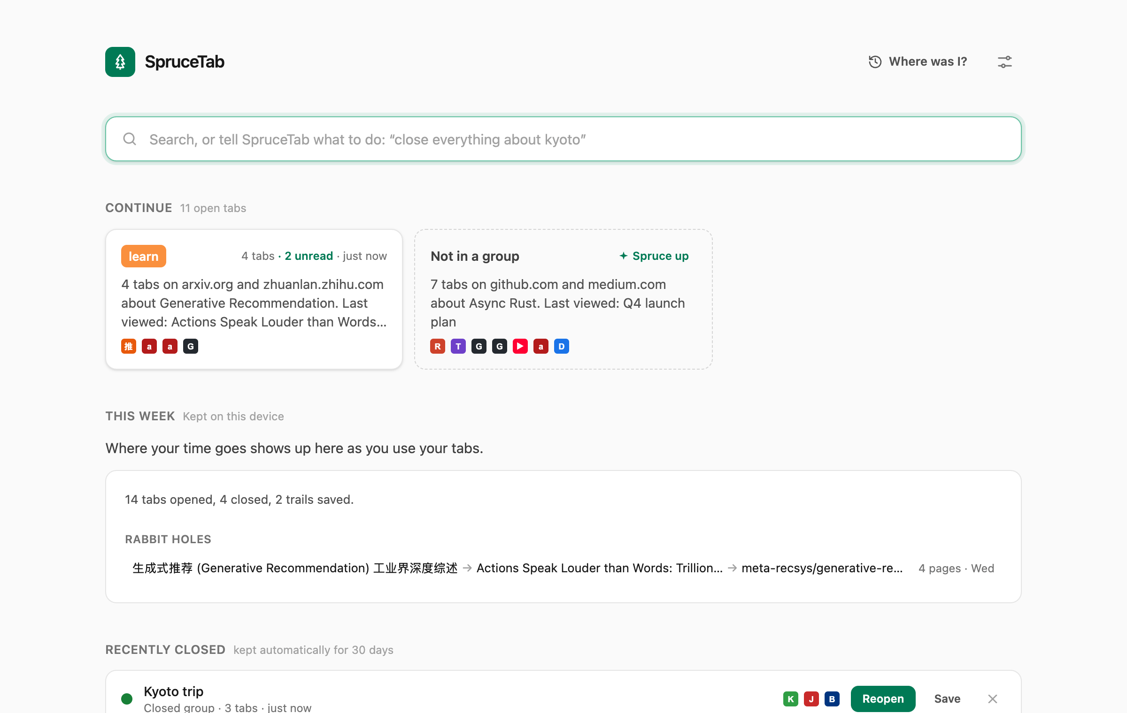Click the search magnifier icon
The width and height of the screenshot is (1127, 713).
(130, 139)
